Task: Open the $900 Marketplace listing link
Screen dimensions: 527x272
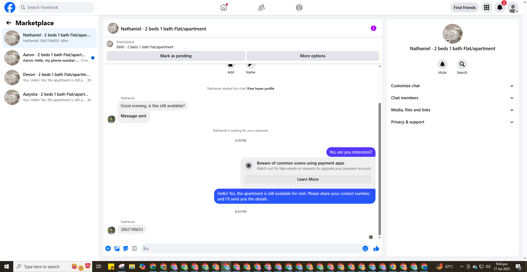Action: click(x=145, y=47)
